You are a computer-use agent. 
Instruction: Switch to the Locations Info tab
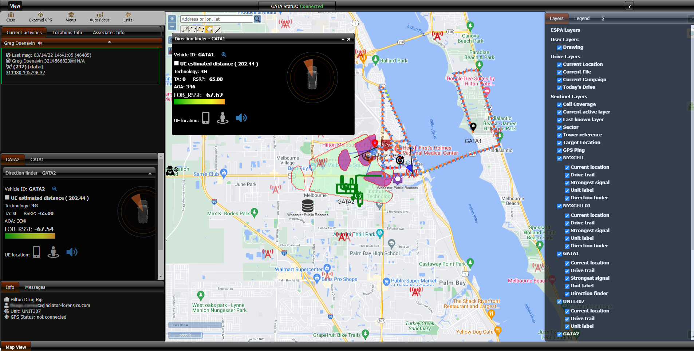[67, 33]
